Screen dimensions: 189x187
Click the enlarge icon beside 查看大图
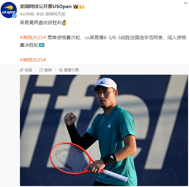[x=61, y=70]
